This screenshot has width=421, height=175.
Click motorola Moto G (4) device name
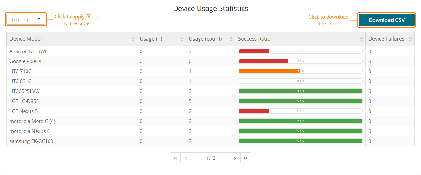[x=32, y=121]
